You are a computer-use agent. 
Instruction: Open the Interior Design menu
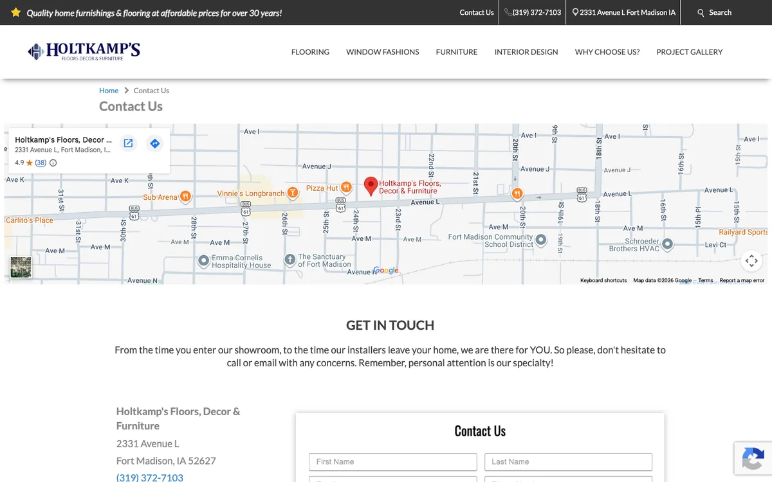pos(526,52)
